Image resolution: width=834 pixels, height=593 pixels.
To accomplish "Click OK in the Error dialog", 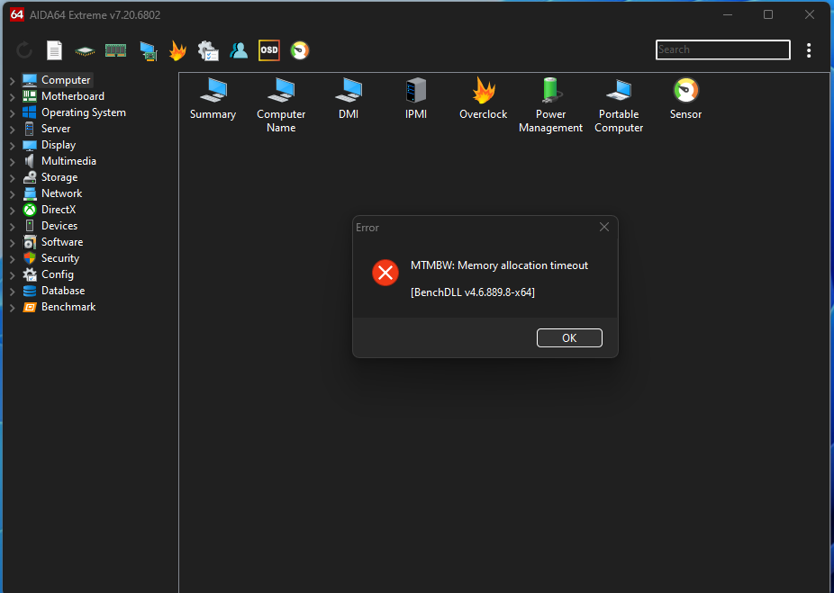I will pos(569,338).
